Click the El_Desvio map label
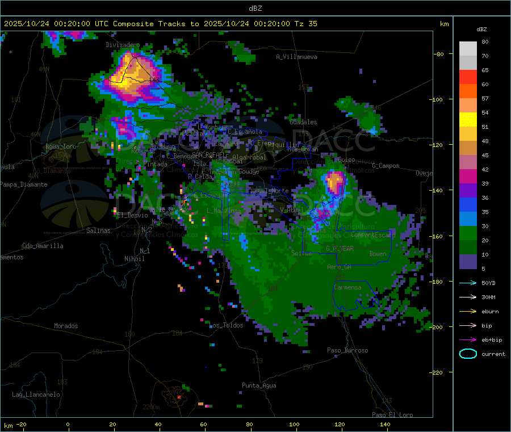 point(133,215)
